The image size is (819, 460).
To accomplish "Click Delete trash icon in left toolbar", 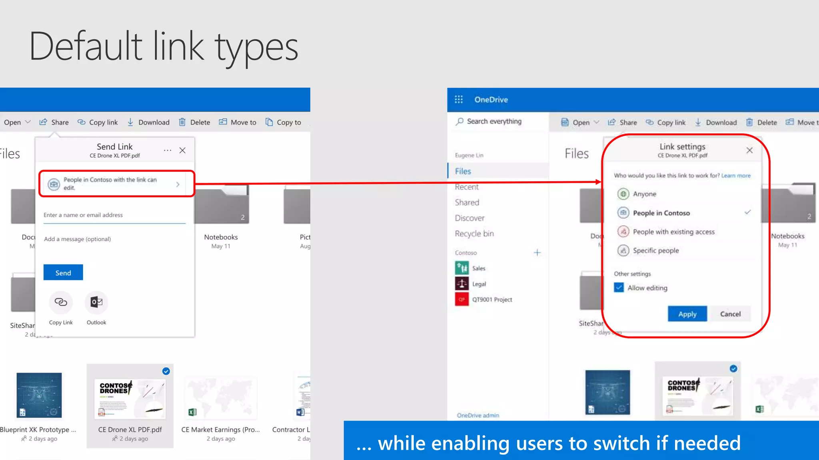I will pyautogui.click(x=182, y=122).
